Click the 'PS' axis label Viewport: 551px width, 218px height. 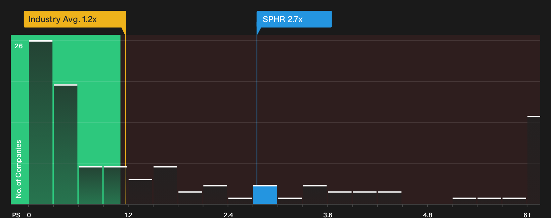[x=16, y=215]
